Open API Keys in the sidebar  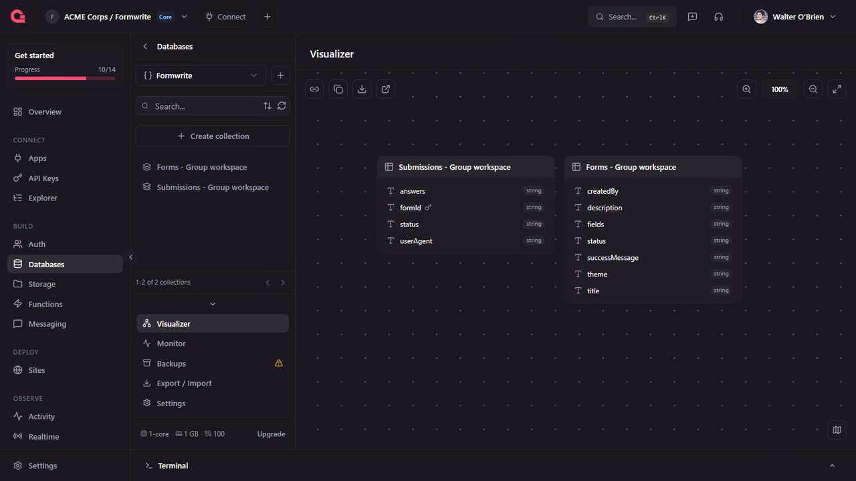[65, 178]
